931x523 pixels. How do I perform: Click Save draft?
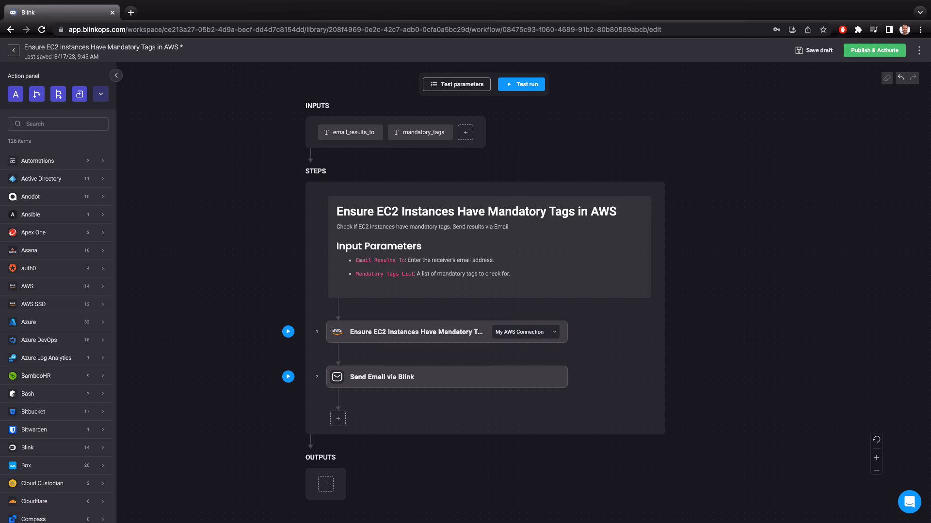(814, 50)
